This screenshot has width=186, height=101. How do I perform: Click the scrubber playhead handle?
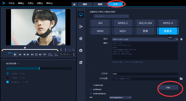tap(25, 48)
